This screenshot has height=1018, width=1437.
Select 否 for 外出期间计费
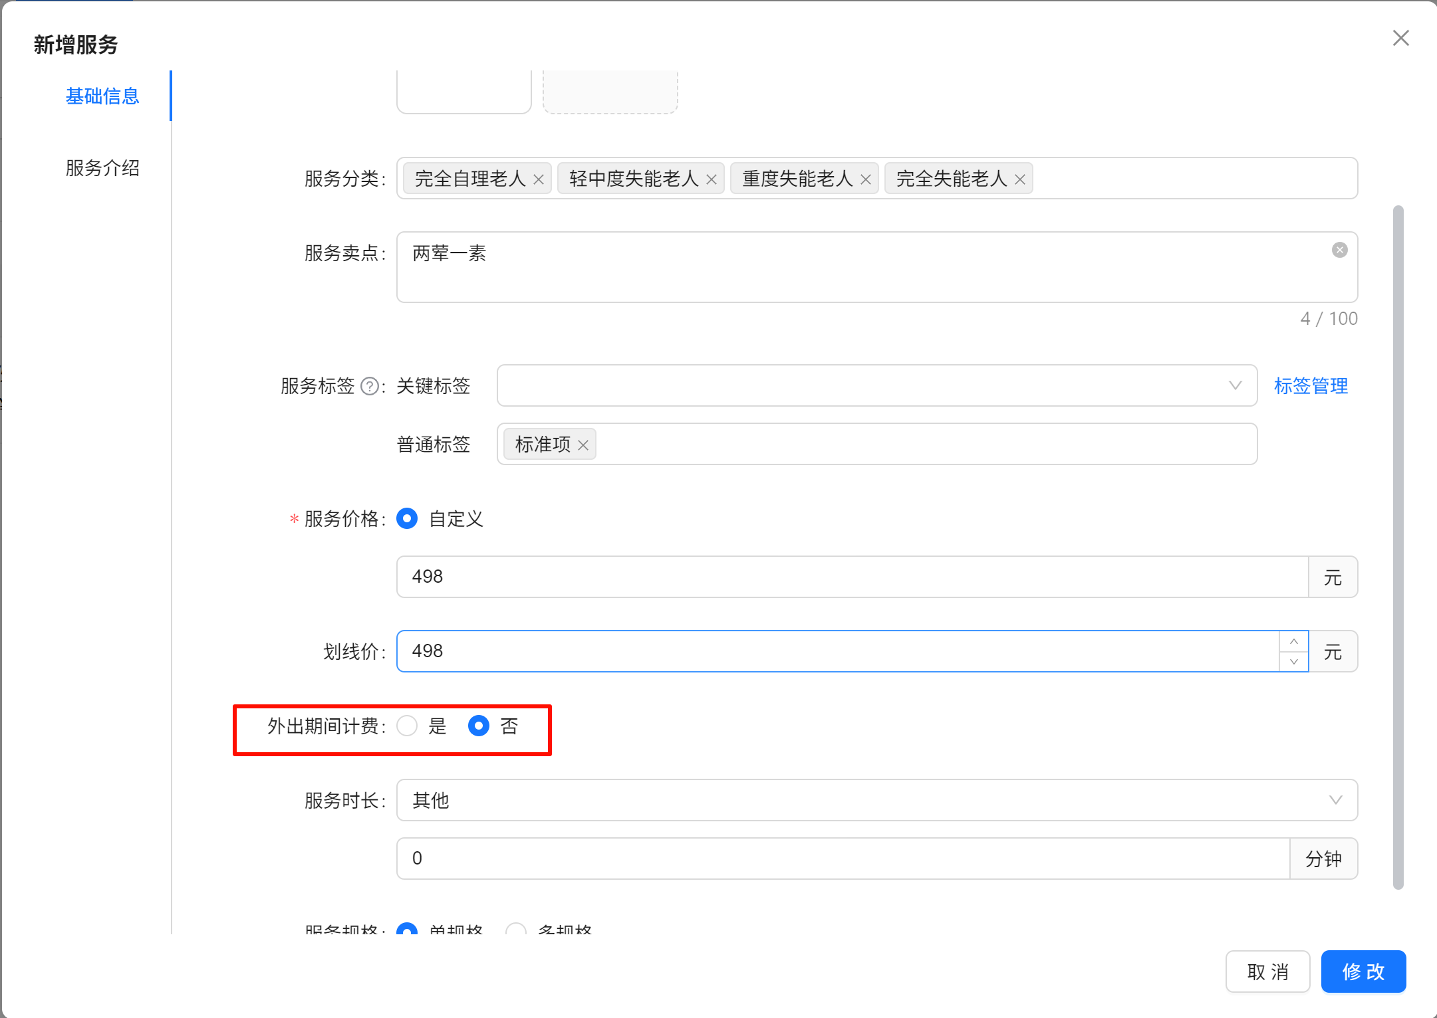pos(478,726)
